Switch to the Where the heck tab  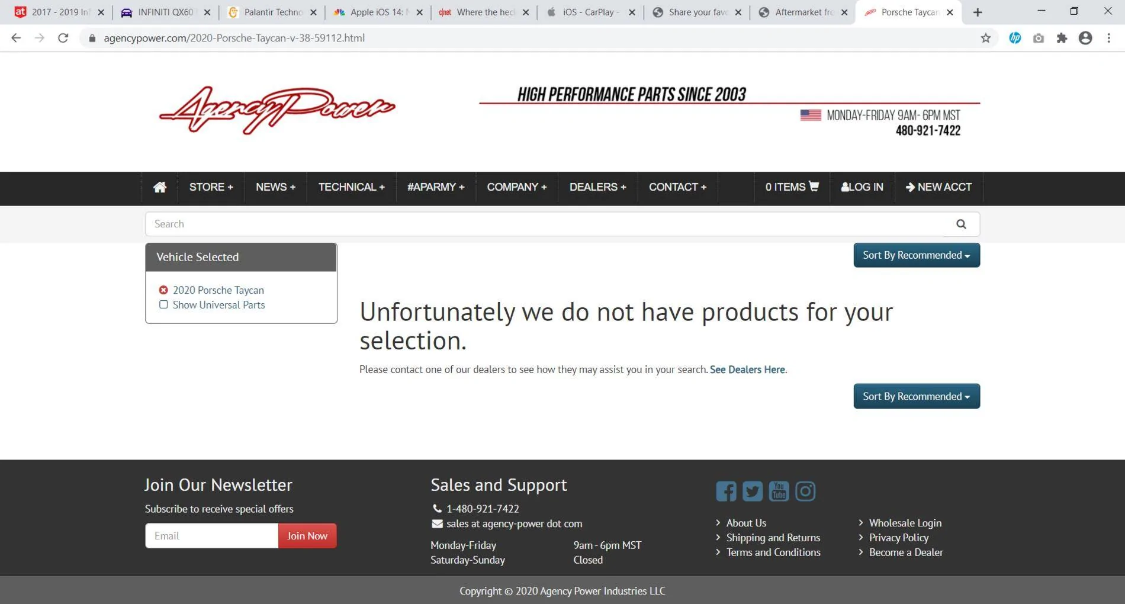[484, 12]
